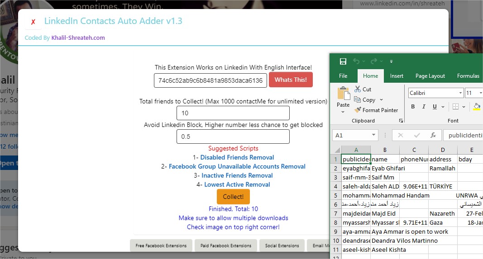The image size is (483, 259).
Task: Click the Cancel X icon in formula bar
Action: click(x=400, y=135)
